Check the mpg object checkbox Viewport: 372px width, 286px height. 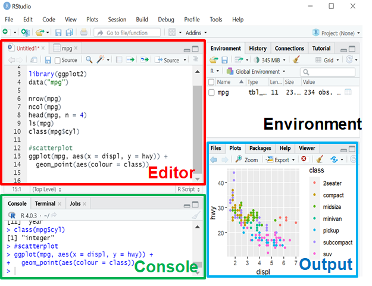[x=211, y=93]
